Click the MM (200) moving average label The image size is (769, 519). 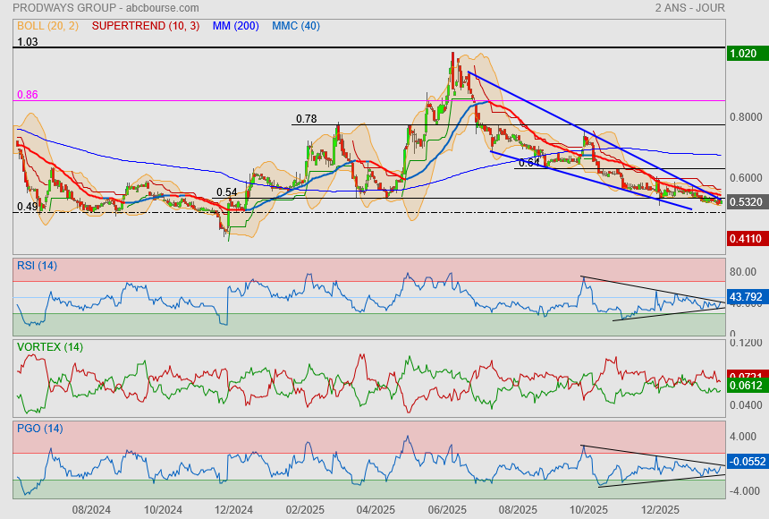(235, 26)
